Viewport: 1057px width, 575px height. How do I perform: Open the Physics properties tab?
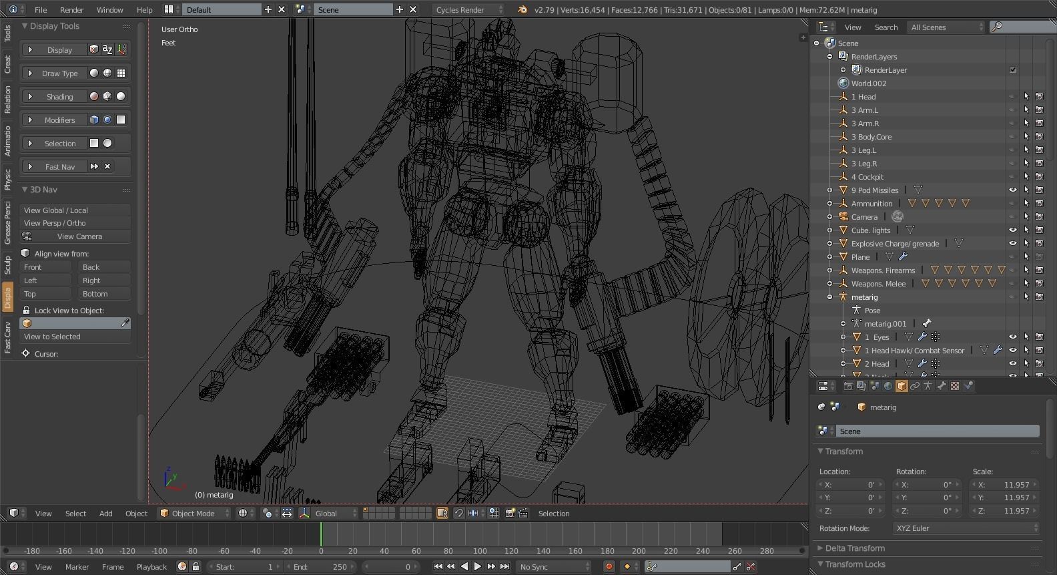click(968, 386)
